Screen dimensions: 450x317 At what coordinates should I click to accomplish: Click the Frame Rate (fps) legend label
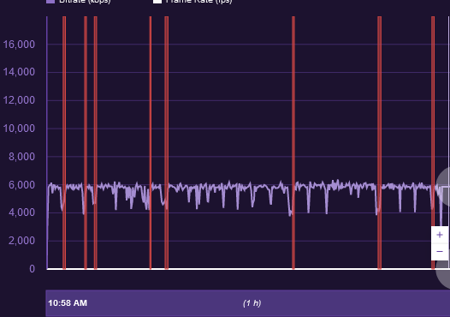[x=198, y=1]
